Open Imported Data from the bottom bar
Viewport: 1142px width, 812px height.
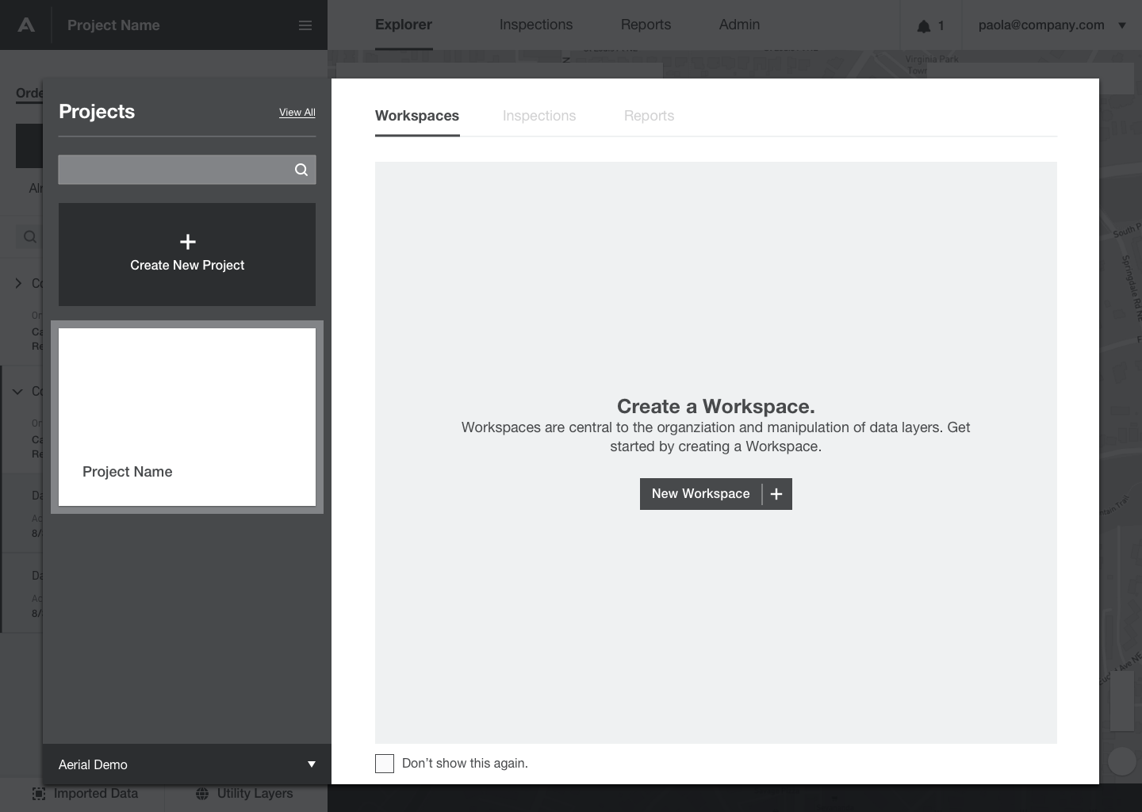click(x=85, y=794)
